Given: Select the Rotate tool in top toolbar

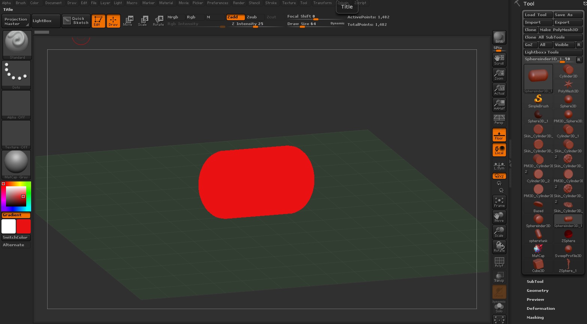Looking at the screenshot, I should pos(158,21).
